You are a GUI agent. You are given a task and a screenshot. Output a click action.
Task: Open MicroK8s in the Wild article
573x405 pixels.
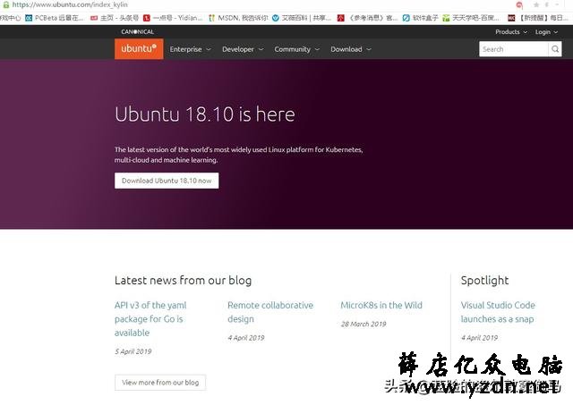pyautogui.click(x=381, y=305)
